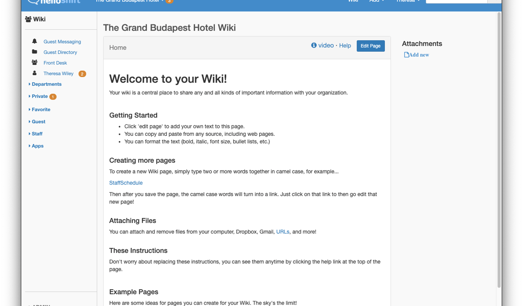Open the Front Desk channel

55,63
